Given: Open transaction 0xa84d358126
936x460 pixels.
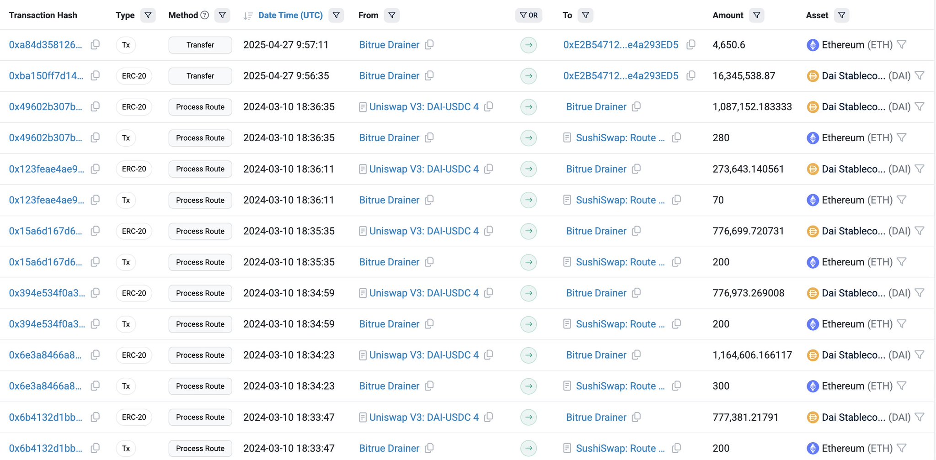Looking at the screenshot, I should pyautogui.click(x=46, y=45).
